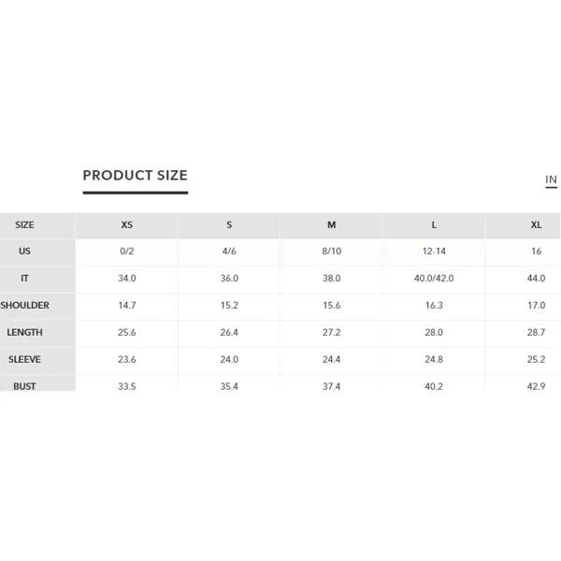This screenshot has height=561, width=561.
Task: Click the XS size column header
Action: coord(126,225)
